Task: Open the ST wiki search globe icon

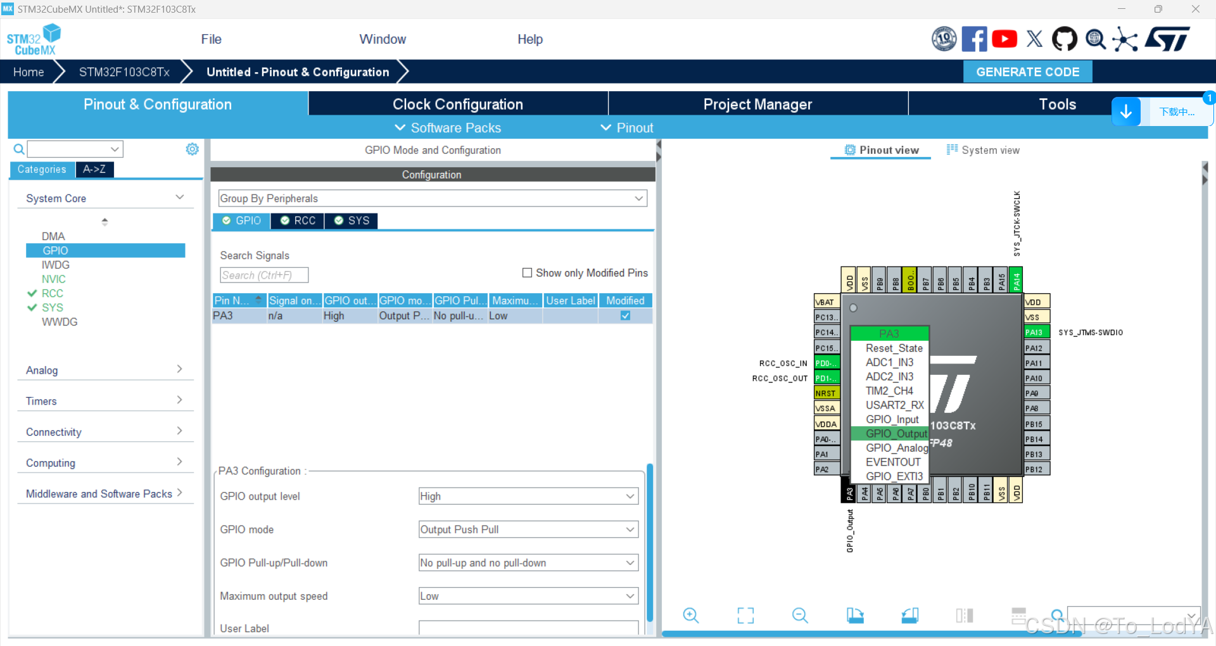Action: [x=1095, y=39]
